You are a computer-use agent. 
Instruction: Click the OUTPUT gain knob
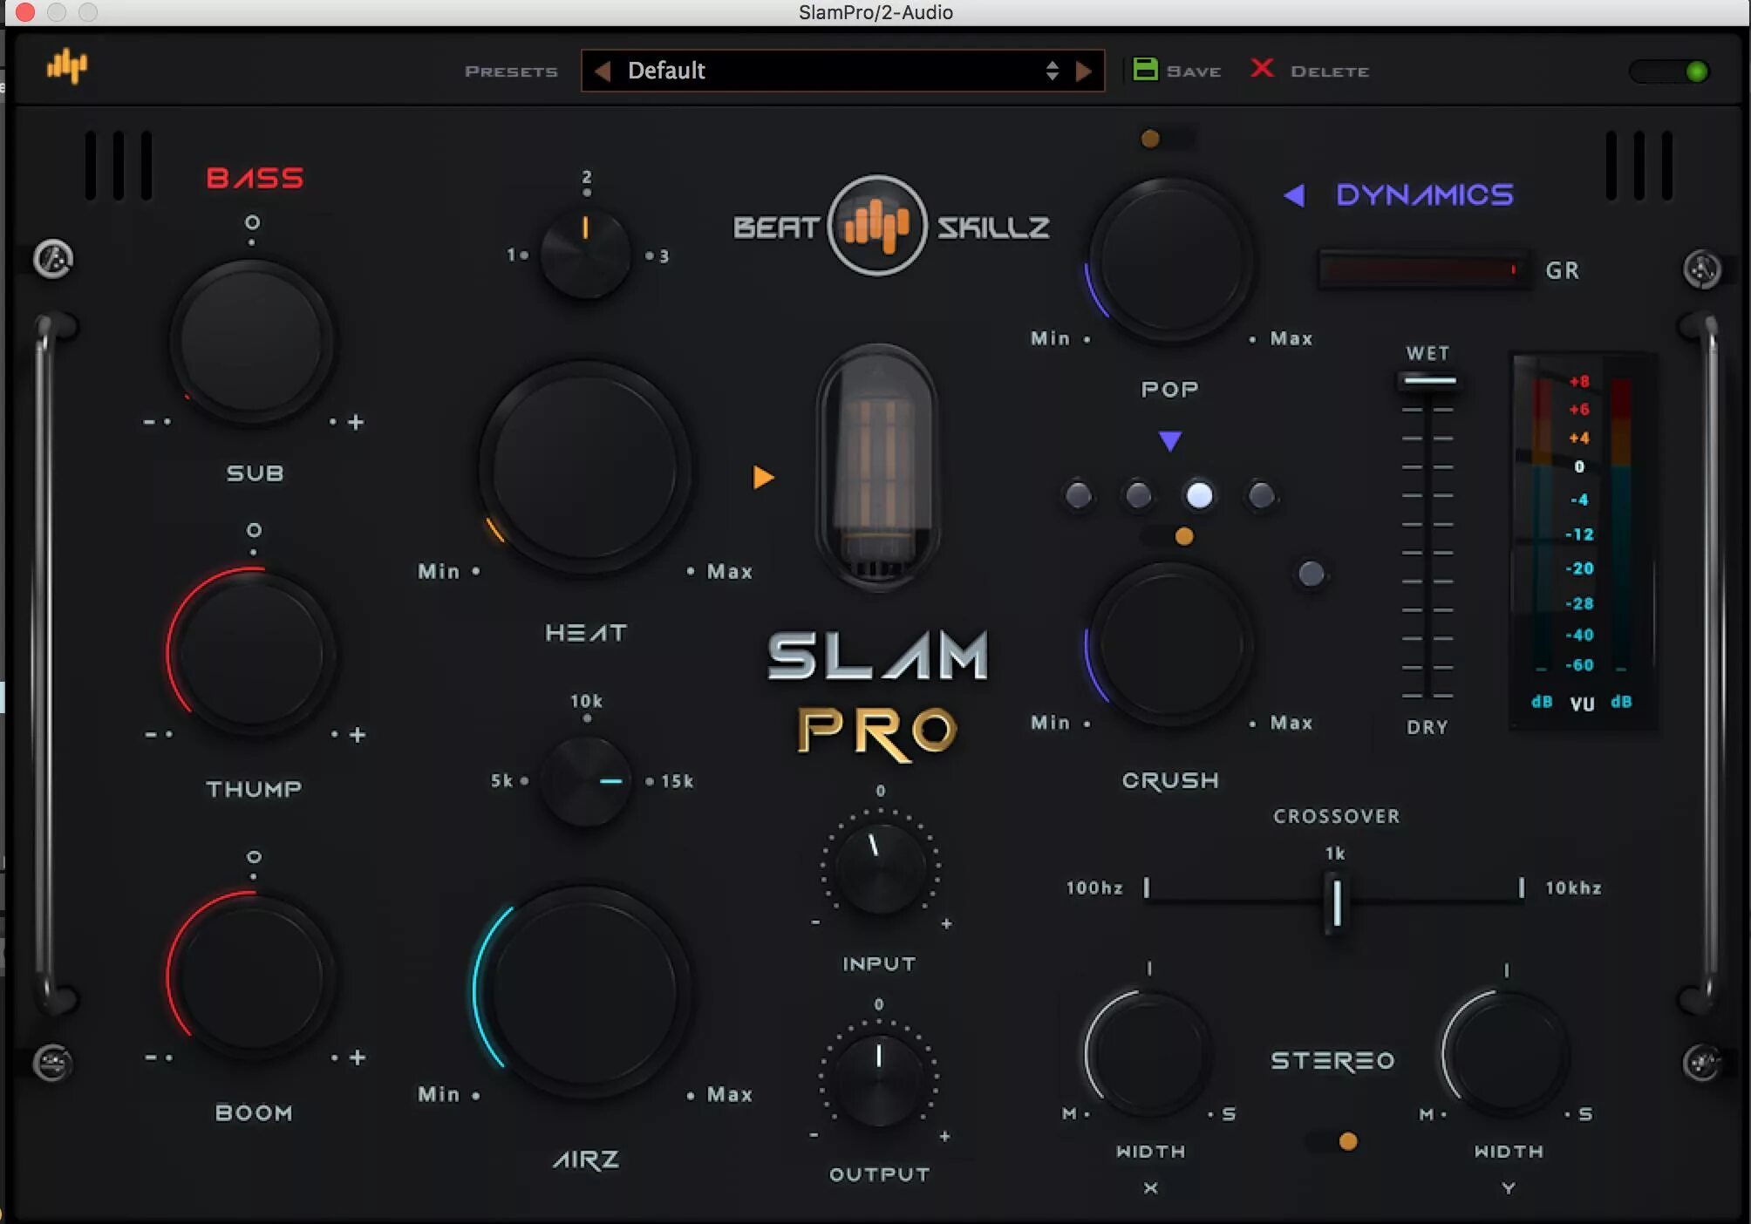878,1080
